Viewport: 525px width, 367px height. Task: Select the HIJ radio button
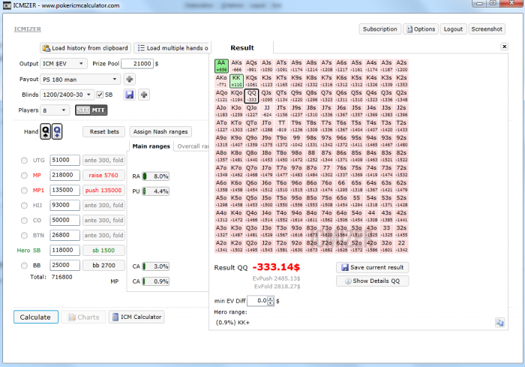pyautogui.click(x=24, y=206)
